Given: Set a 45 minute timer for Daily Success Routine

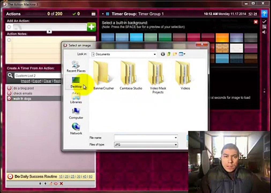Looking at the screenshot, I should point(85,177).
